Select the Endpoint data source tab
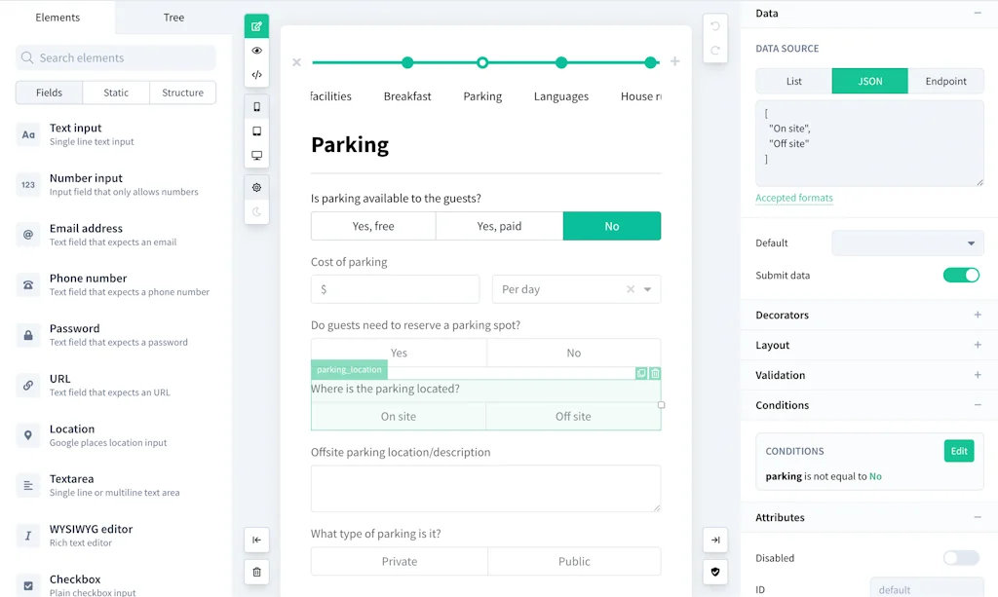998x597 pixels. [945, 81]
